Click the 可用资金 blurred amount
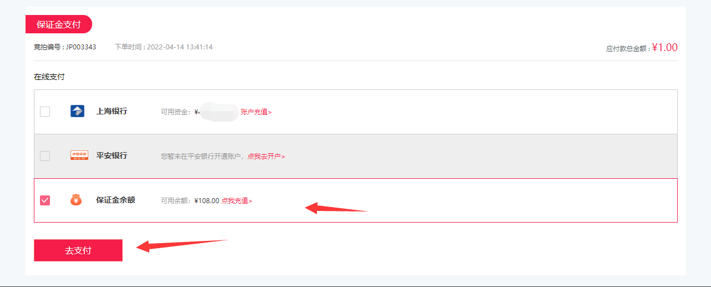 point(217,112)
